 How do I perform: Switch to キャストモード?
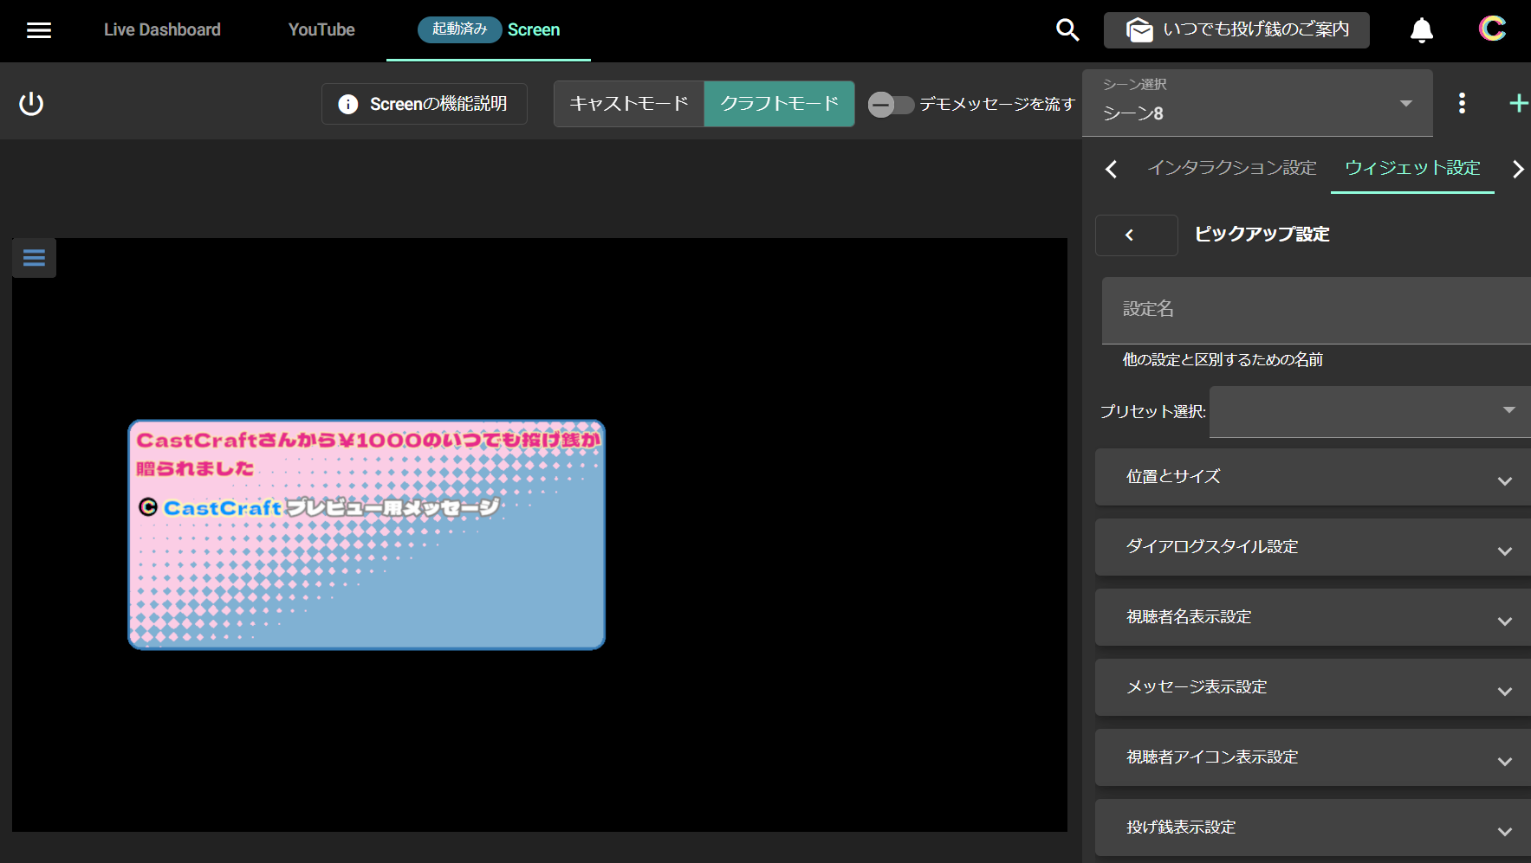(629, 104)
